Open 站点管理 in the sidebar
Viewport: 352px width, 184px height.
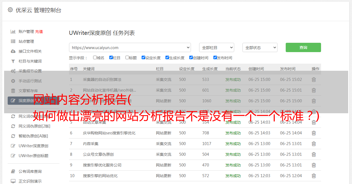click(26, 41)
